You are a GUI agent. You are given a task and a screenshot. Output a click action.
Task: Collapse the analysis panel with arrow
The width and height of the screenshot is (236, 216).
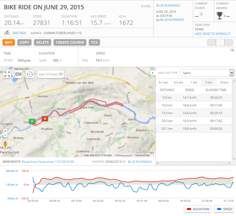(152, 73)
